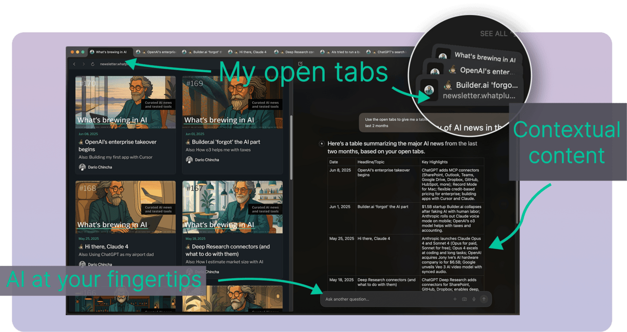Click the avatar next to Dario Chincha under Builder.ai post
627x332 pixels.
(189, 159)
